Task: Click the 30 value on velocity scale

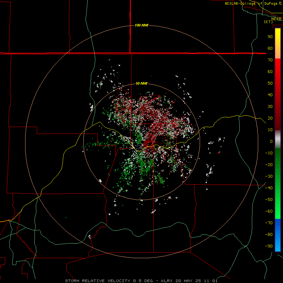Action: coord(270,107)
